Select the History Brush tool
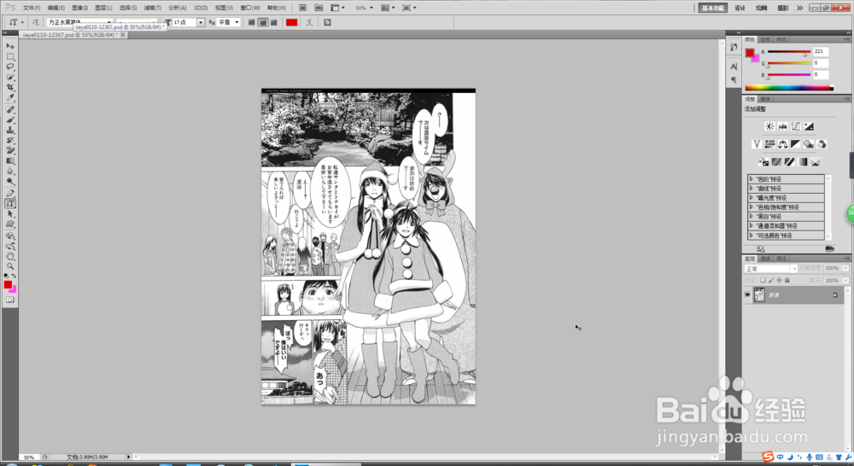This screenshot has width=854, height=466. [x=10, y=141]
